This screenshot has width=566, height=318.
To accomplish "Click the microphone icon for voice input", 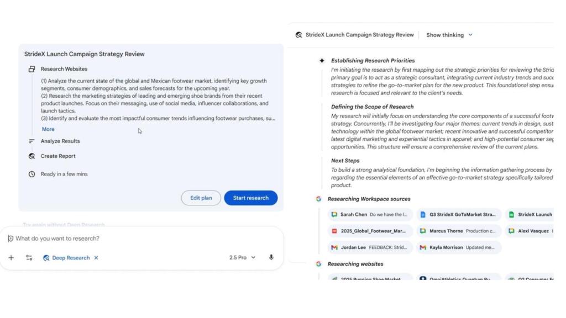I will (271, 258).
